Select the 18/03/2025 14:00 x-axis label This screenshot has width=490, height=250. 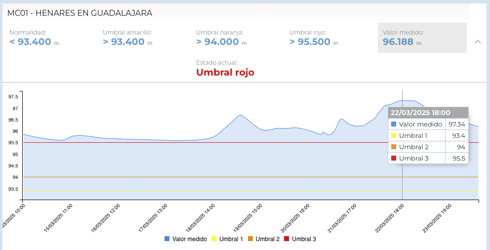click(202, 216)
